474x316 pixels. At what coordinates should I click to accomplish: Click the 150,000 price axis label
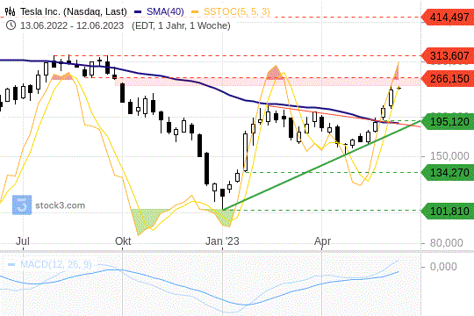pyautogui.click(x=449, y=156)
